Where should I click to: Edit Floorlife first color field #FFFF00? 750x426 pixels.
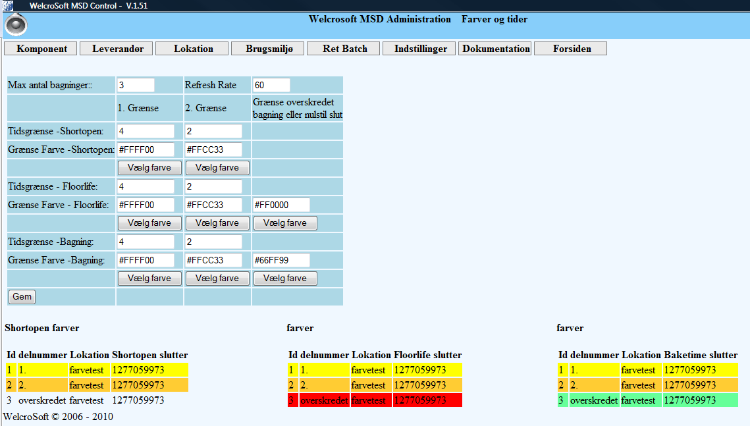[146, 205]
